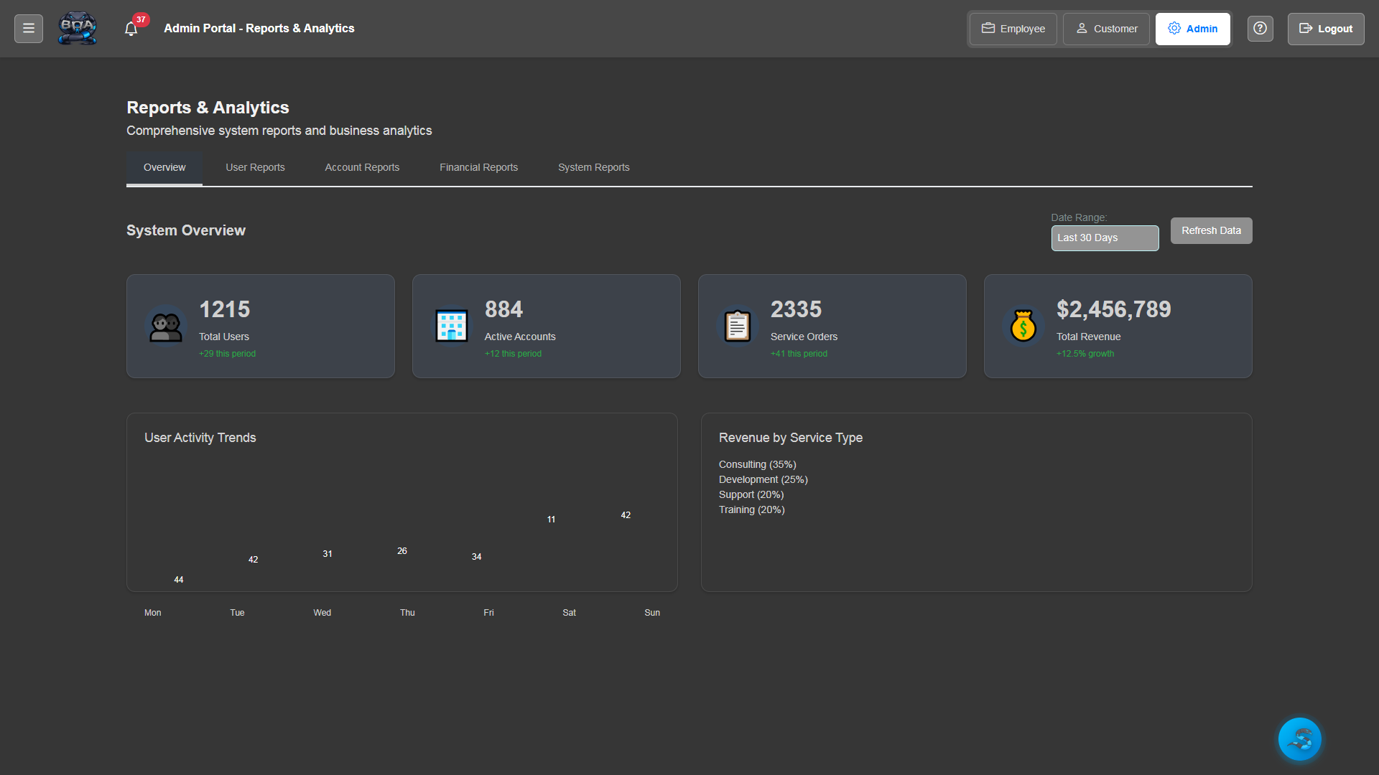Screen dimensions: 1379x775
Task: Expand the Revenue by Service Type breakdown
Action: 791,437
